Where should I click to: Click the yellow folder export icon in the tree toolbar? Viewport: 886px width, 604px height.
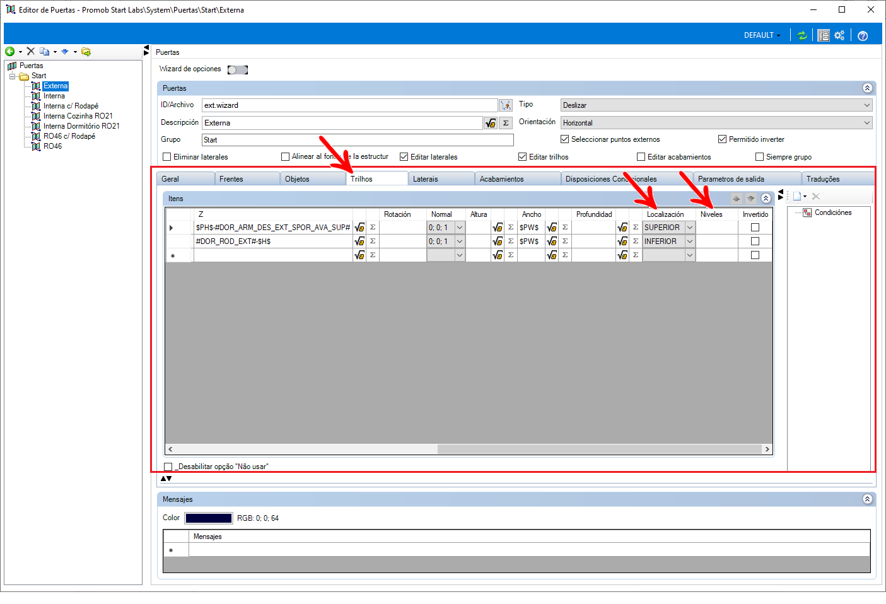pos(86,52)
